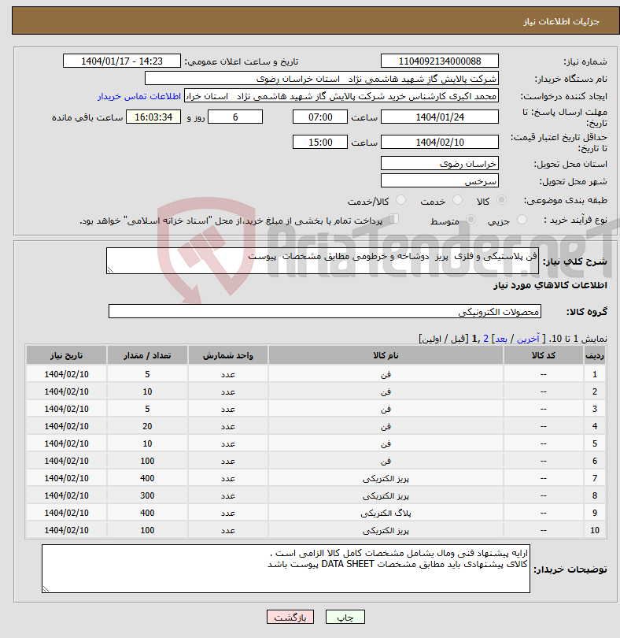Image resolution: width=620 pixels, height=638 pixels.
Task: Open the buyer contact info link
Action: tap(139, 96)
